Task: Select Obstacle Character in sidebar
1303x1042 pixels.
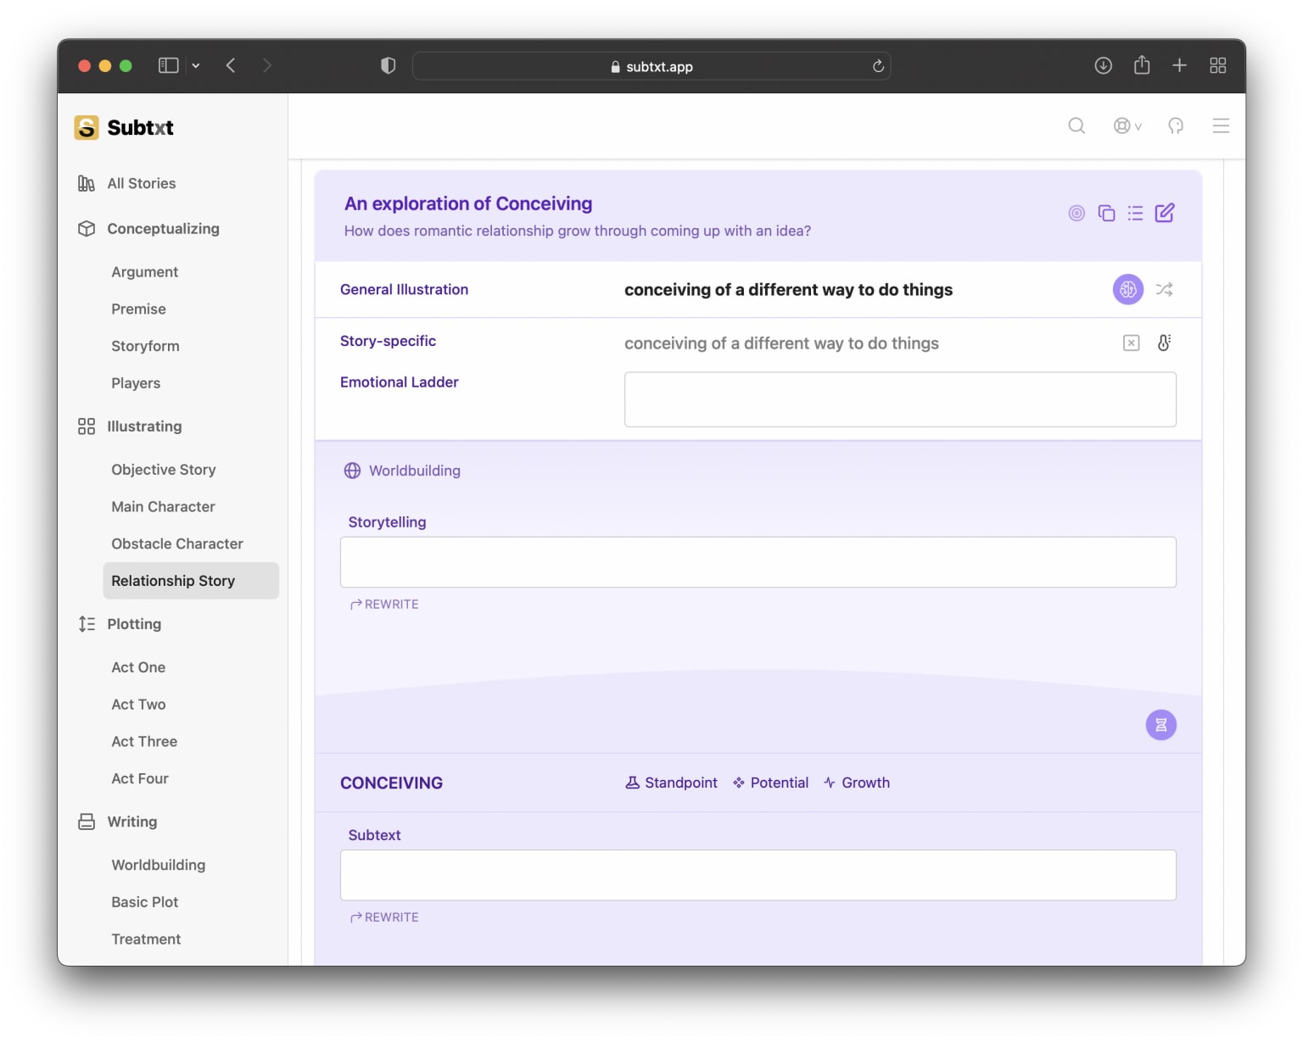Action: [177, 543]
